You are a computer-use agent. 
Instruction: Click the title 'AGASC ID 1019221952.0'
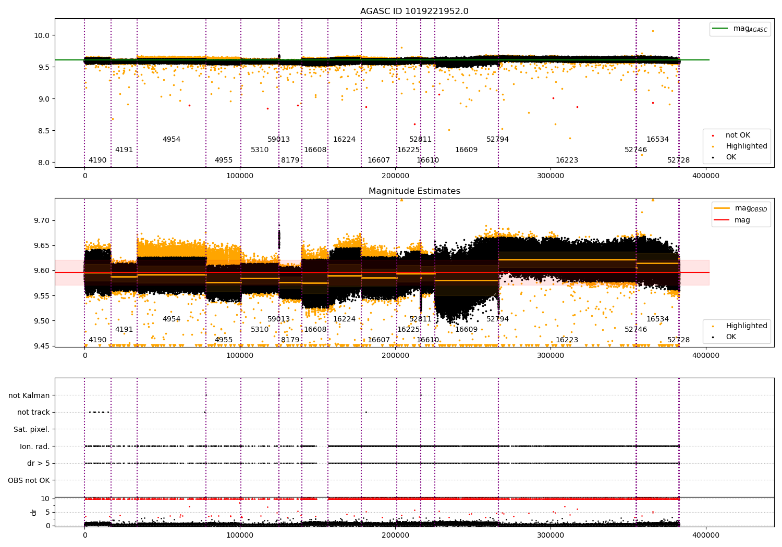pos(414,11)
